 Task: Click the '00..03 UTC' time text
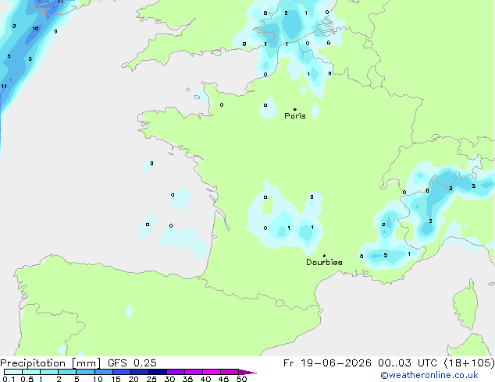tap(408, 363)
